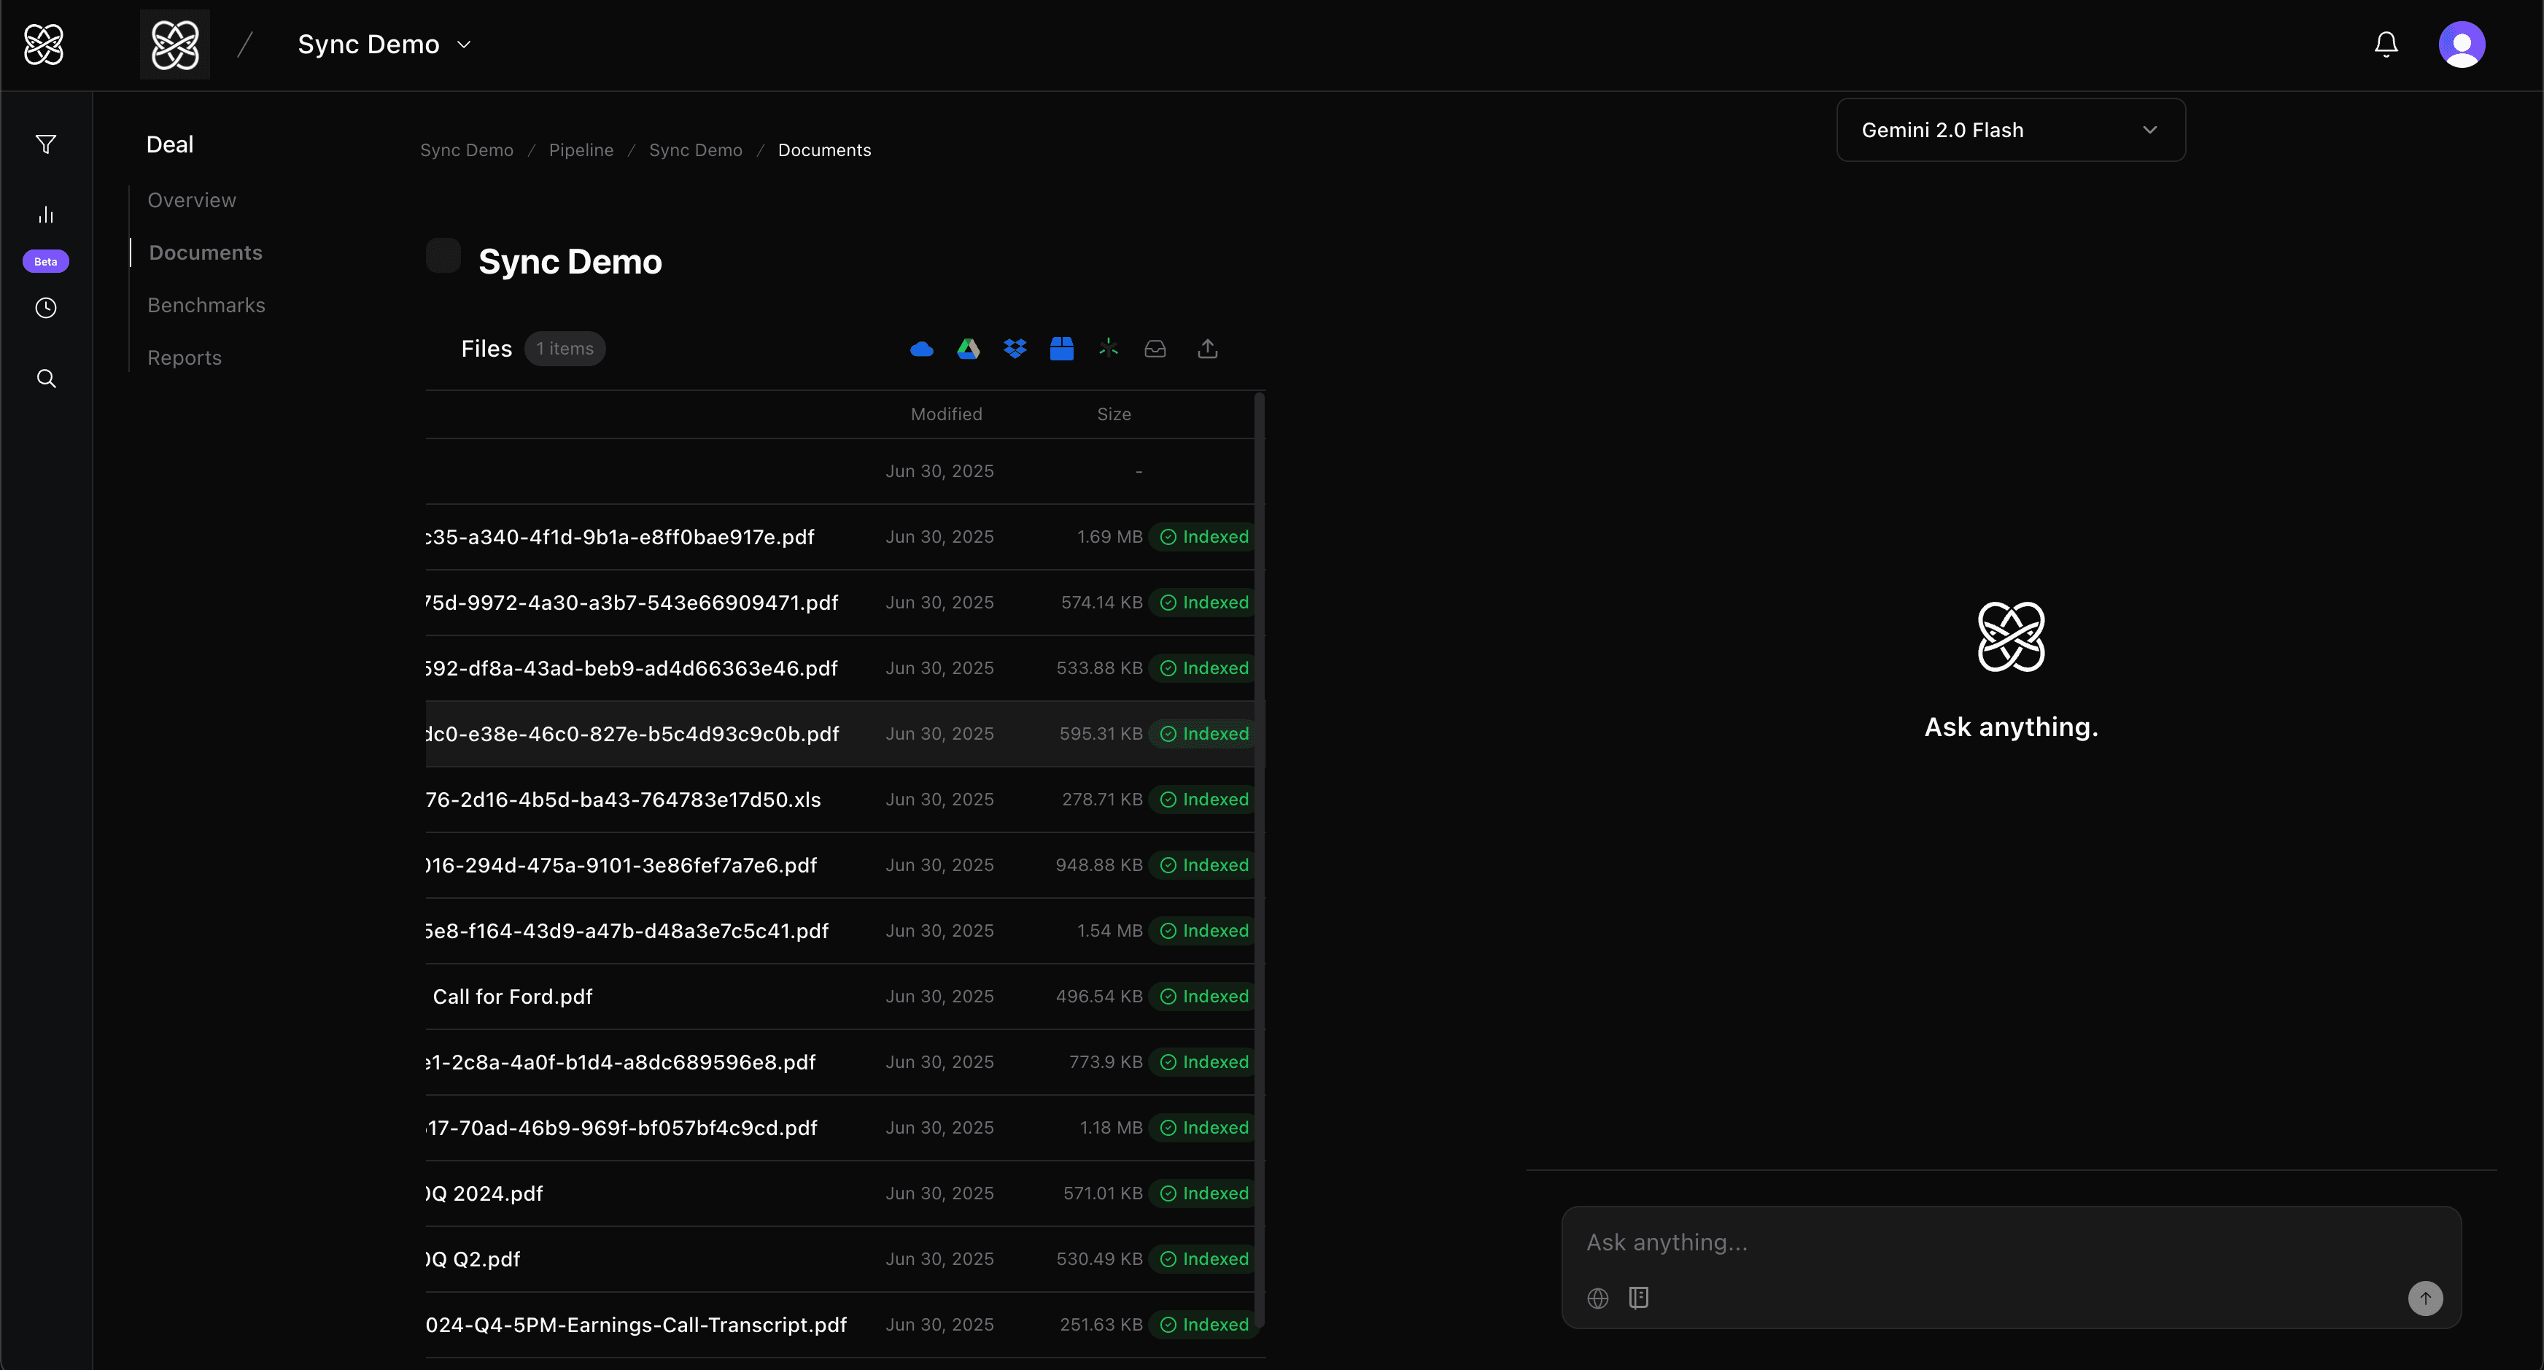Open the file ending Q Q2.pdf
Image resolution: width=2544 pixels, height=1370 pixels.
473,1259
